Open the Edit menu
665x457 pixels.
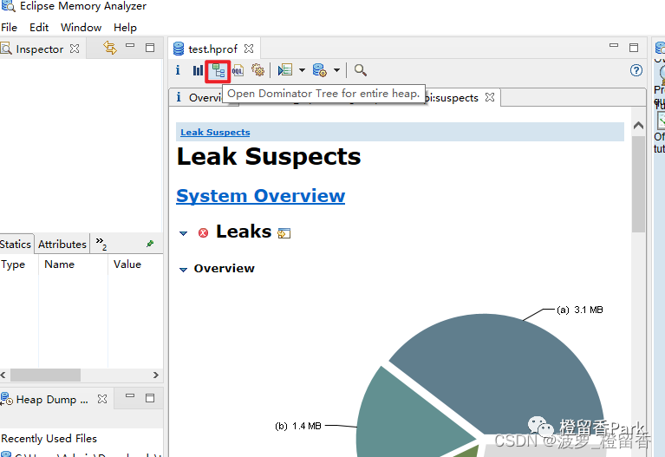point(39,28)
